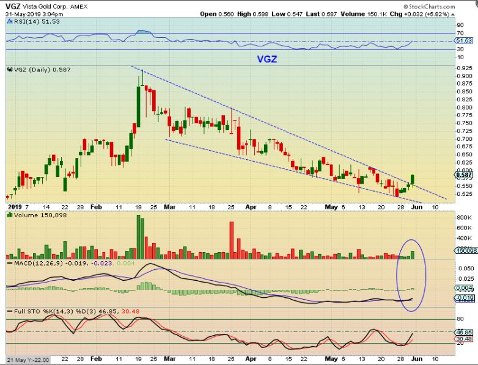The width and height of the screenshot is (478, 365).
Task: Click the AMEX exchange label
Action: point(79,7)
